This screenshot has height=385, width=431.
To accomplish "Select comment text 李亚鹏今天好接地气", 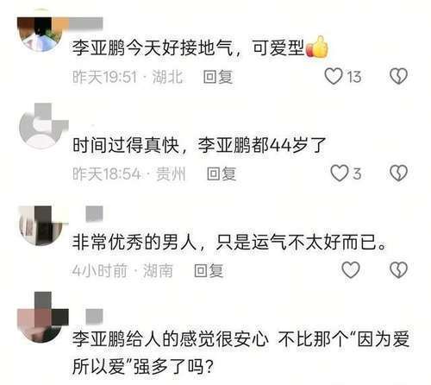I will (153, 47).
